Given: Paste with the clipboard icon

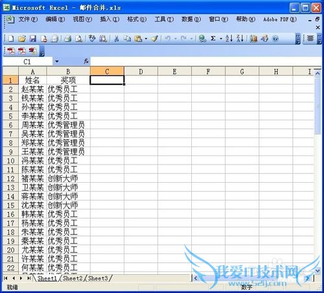Looking at the screenshot, I should pos(138,39).
